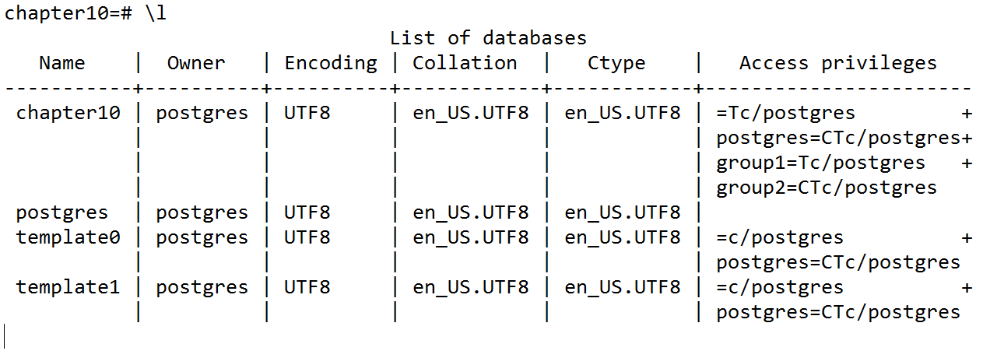Click =c/postgres privilege in template0 row
The image size is (990, 358).
pyautogui.click(x=780, y=237)
